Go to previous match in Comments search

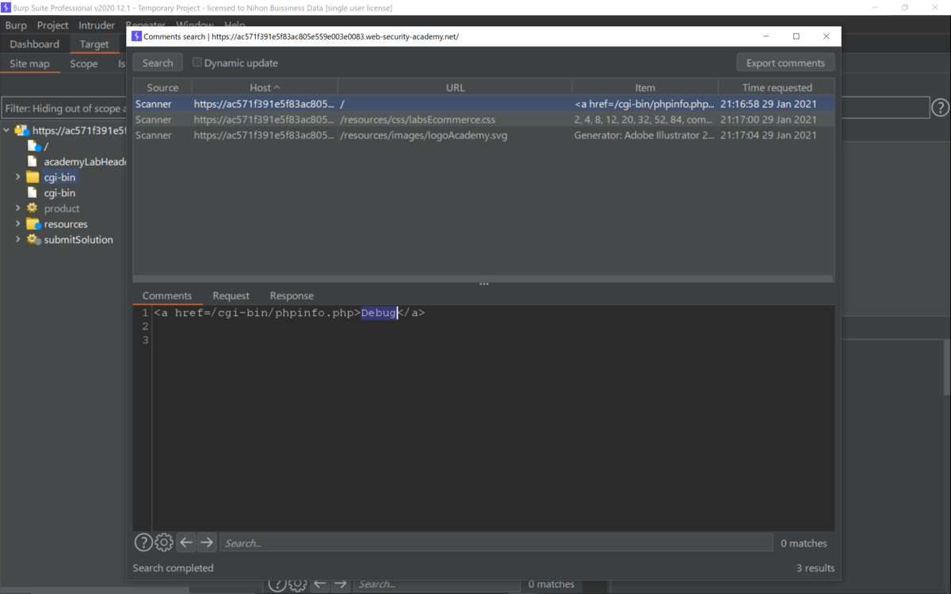[186, 543]
